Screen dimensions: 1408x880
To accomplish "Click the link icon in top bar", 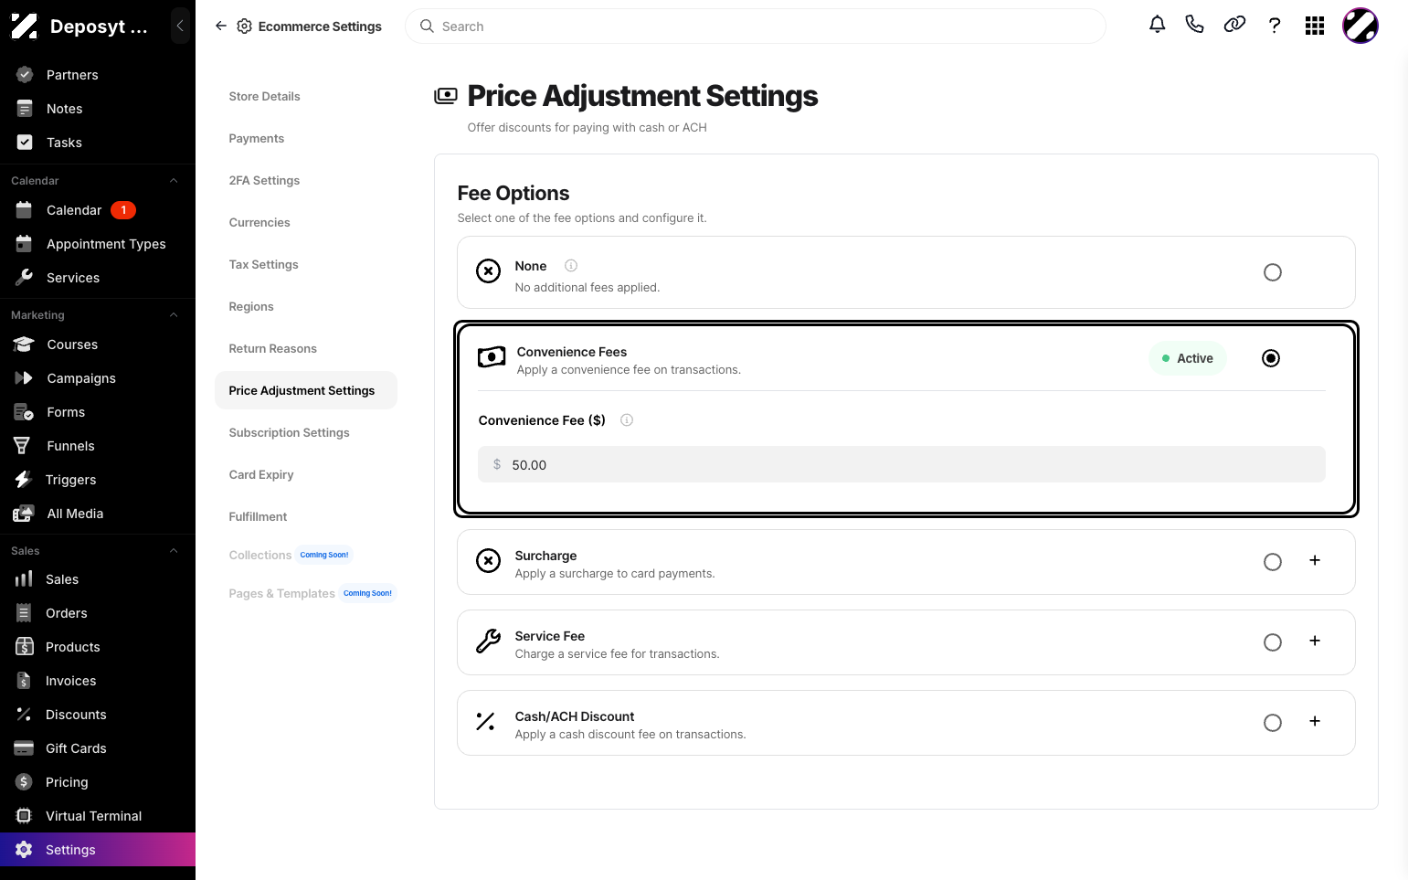I will tap(1234, 26).
